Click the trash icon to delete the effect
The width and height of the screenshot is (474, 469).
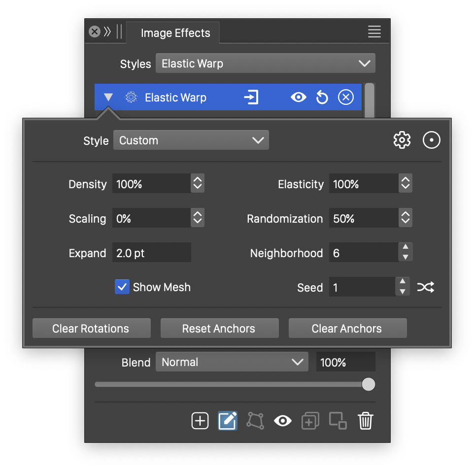(366, 421)
